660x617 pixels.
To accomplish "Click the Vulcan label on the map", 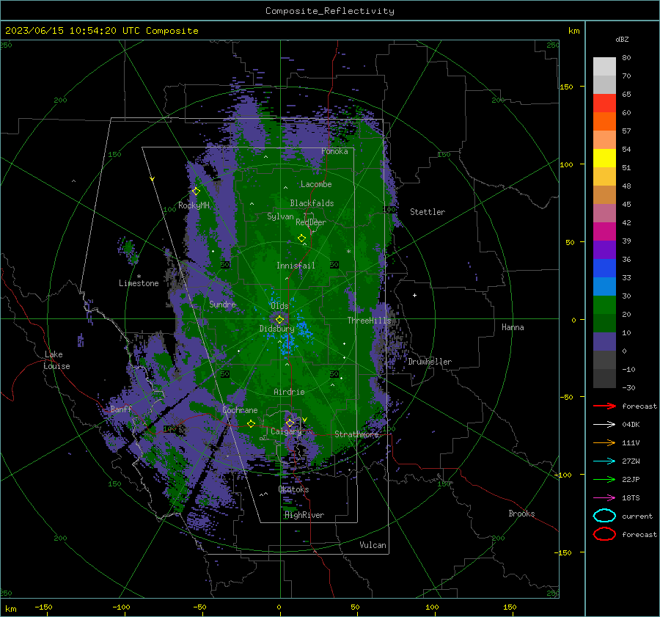I will 373,545.
